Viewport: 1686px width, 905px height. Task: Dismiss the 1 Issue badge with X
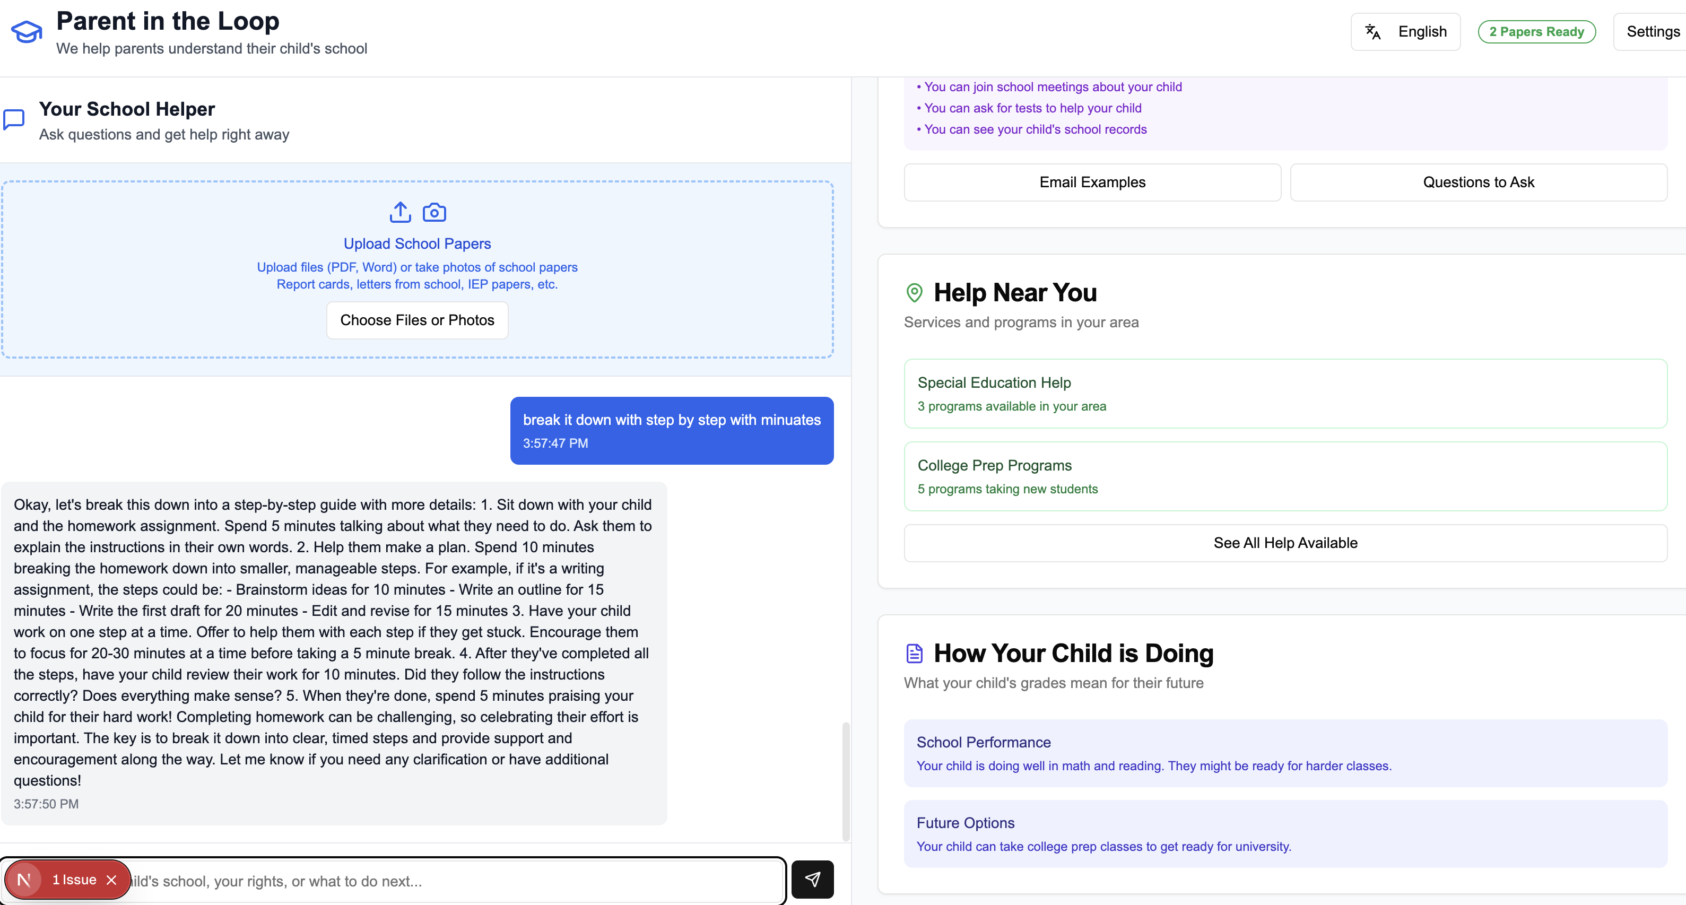click(x=111, y=880)
